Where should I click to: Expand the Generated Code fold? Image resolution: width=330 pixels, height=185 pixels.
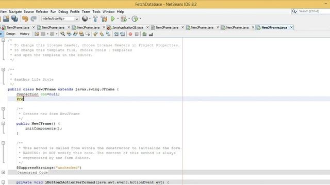3,173
